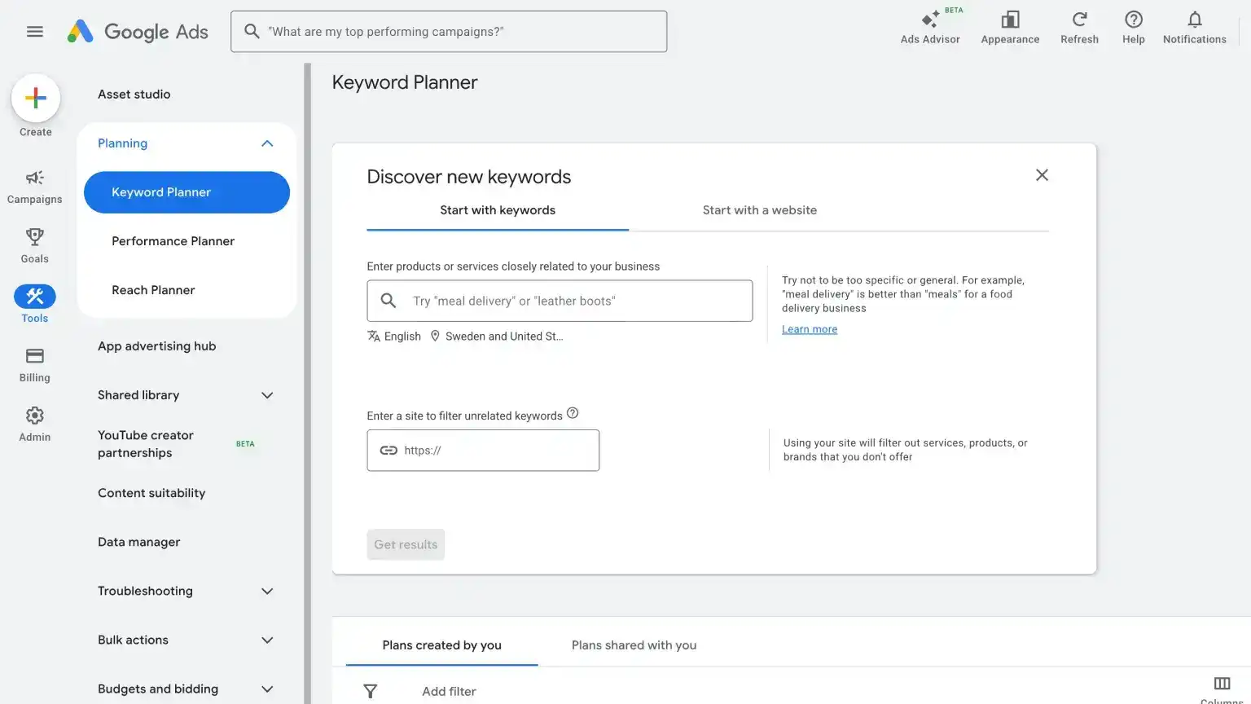This screenshot has width=1251, height=704.
Task: Expand Budgets and bidding section
Action: [x=267, y=689]
